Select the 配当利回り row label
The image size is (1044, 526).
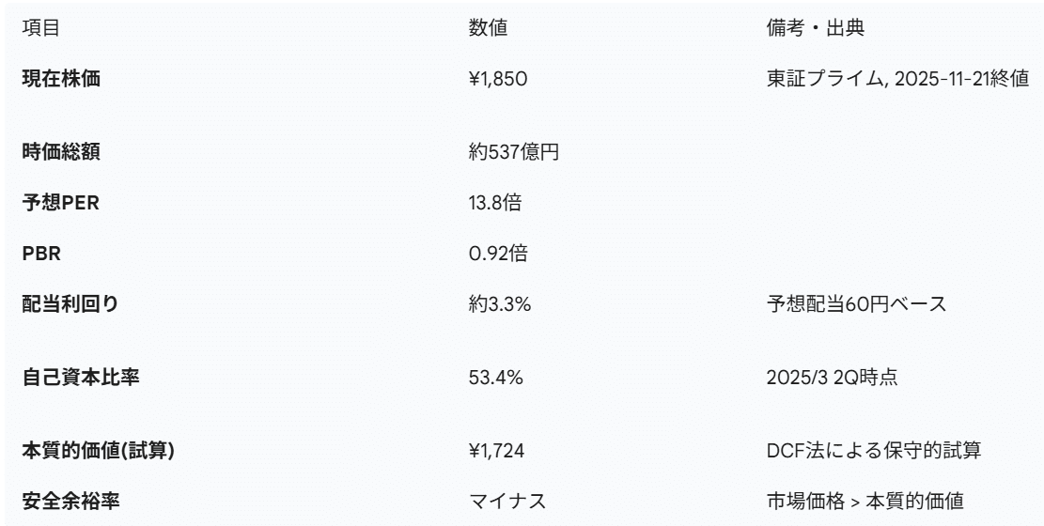click(x=70, y=303)
